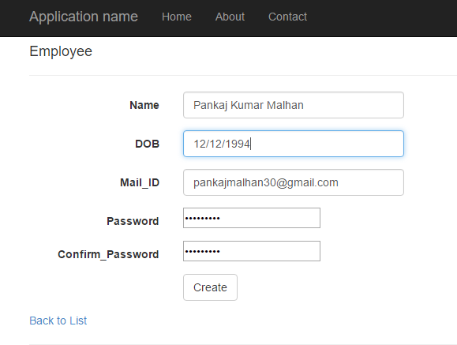Click the DOB field label
This screenshot has width=457, height=345.
coord(147,144)
